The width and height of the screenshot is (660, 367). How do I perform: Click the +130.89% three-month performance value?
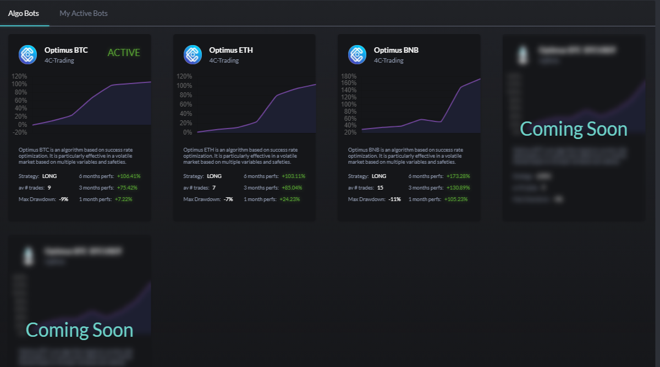click(458, 187)
